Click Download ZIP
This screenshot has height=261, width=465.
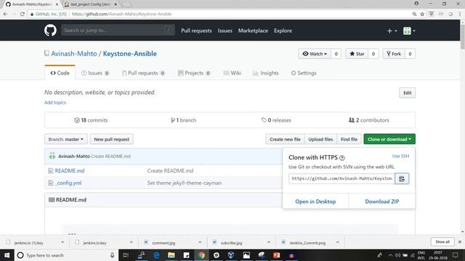(382, 202)
